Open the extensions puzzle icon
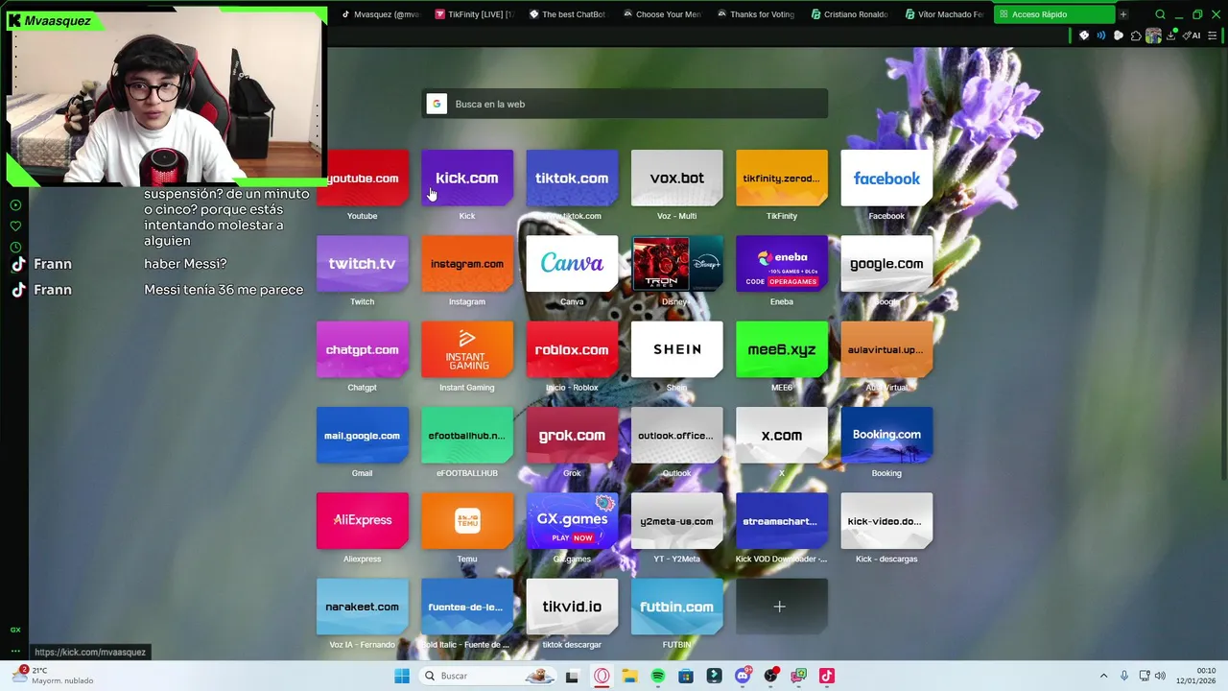Screen dimensions: 1228x691 [x=1136, y=36]
